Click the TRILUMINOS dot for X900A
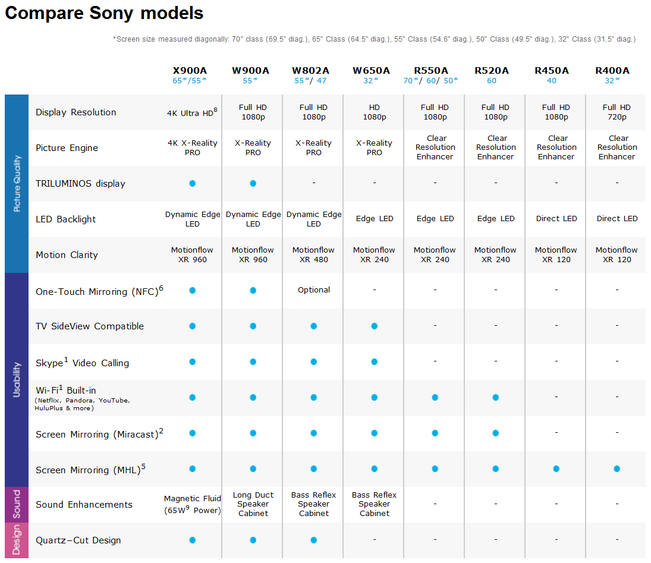Screen dimensions: 651x563 click(x=192, y=183)
